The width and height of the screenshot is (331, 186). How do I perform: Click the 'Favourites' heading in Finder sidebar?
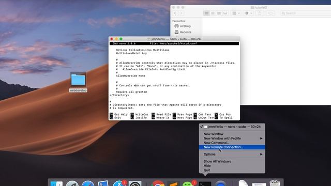(178, 21)
